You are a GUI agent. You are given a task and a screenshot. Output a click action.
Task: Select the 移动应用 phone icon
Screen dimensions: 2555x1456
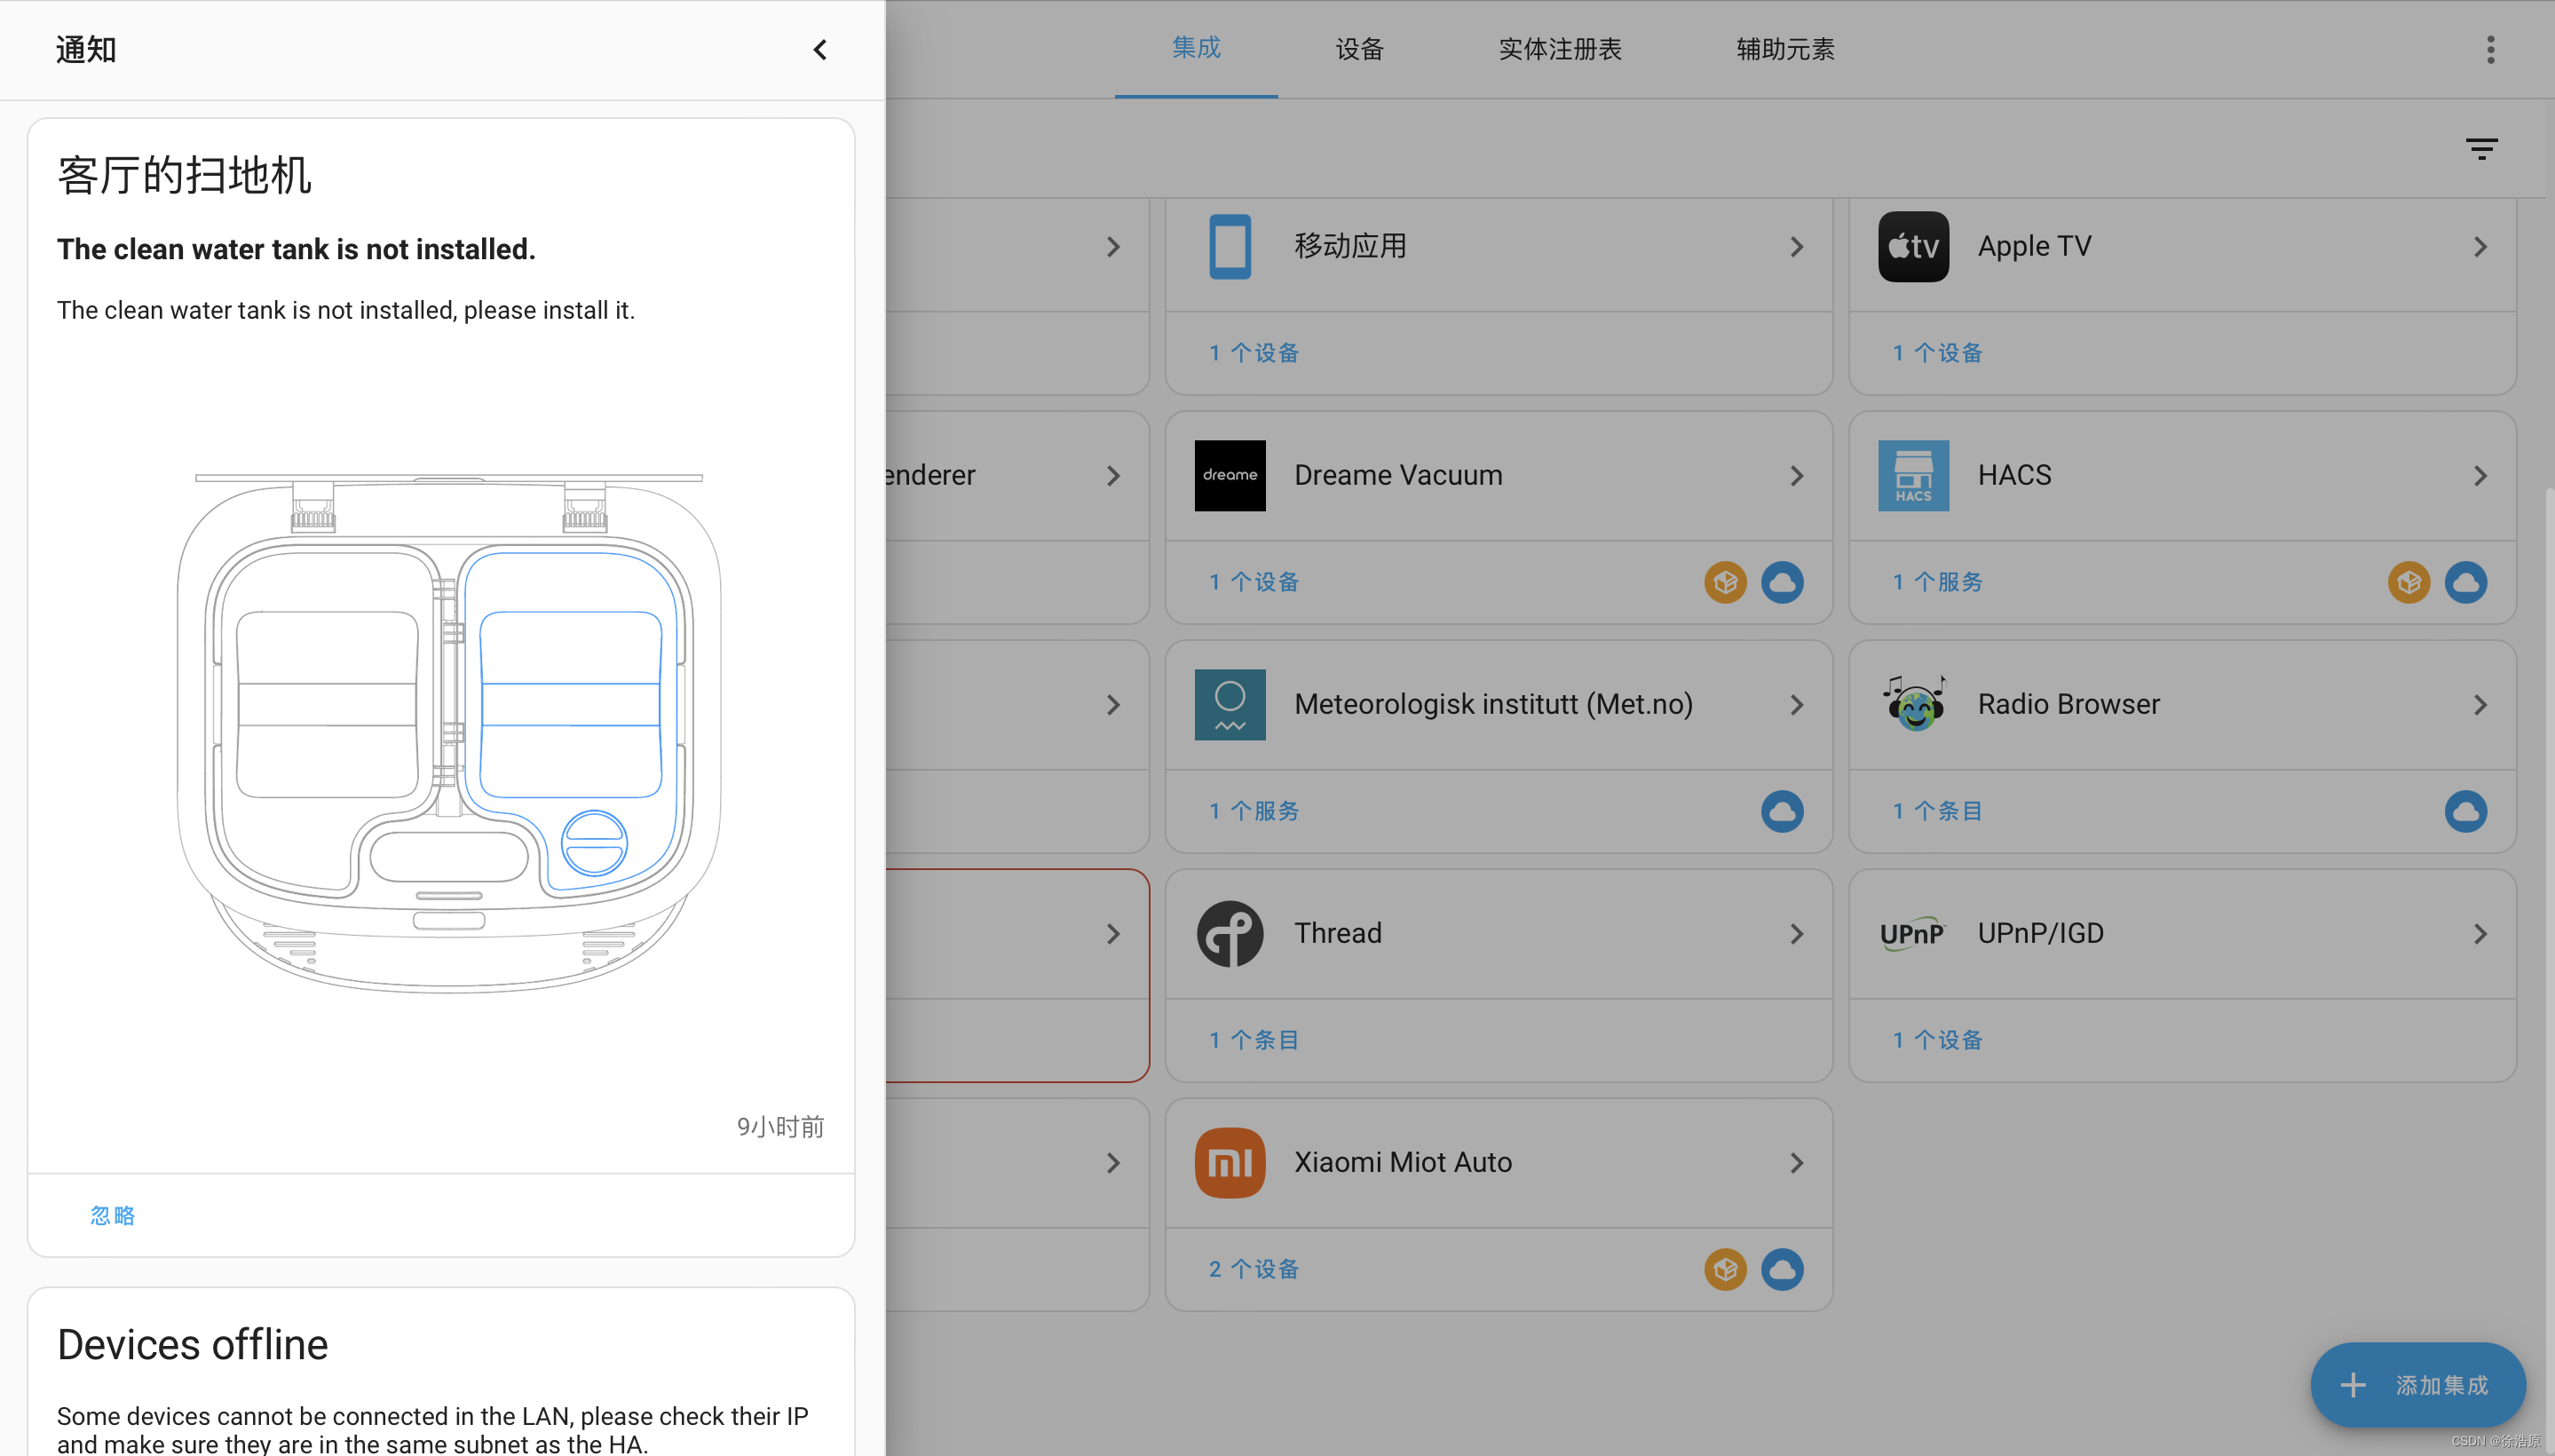coord(1229,246)
